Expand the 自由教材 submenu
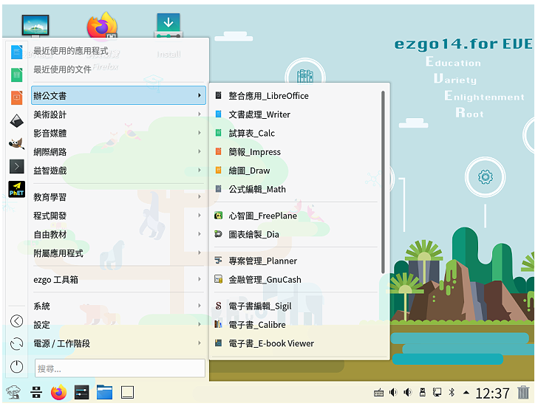The image size is (538, 409). click(118, 235)
